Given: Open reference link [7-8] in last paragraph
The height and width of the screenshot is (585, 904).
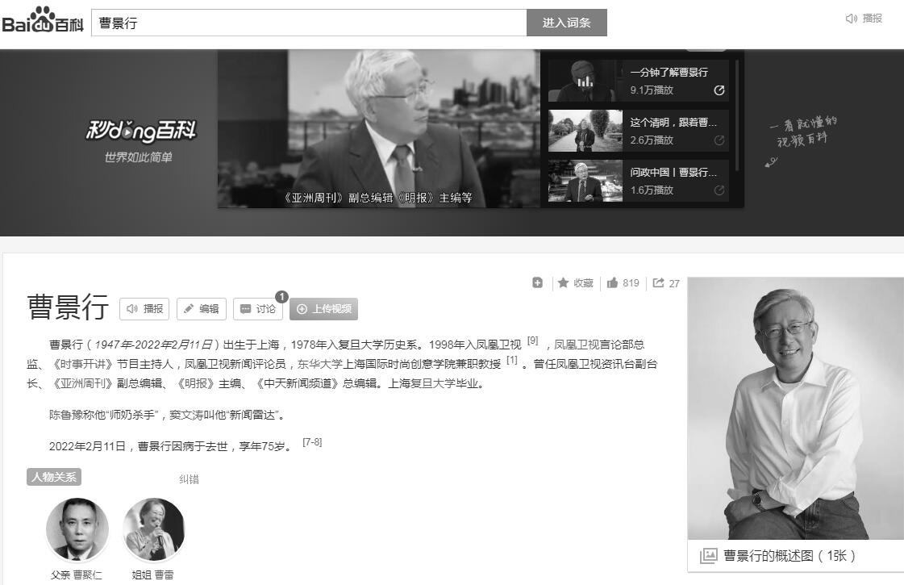Looking at the screenshot, I should click(311, 441).
